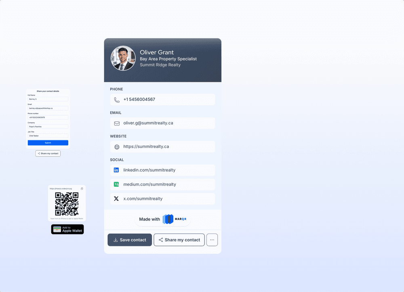Click the Made with MARQR badge
This screenshot has height=292, width=404.
click(x=162, y=219)
